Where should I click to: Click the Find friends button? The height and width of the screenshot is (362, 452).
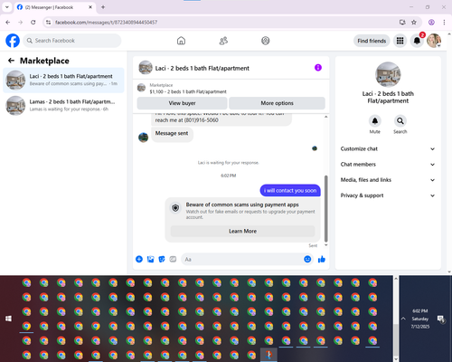pos(372,41)
